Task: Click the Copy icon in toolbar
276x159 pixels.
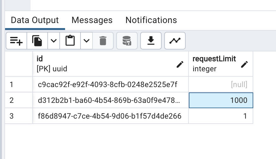Action: [x=37, y=41]
